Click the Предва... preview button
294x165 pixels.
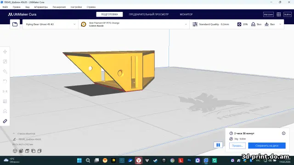pyautogui.click(x=237, y=146)
